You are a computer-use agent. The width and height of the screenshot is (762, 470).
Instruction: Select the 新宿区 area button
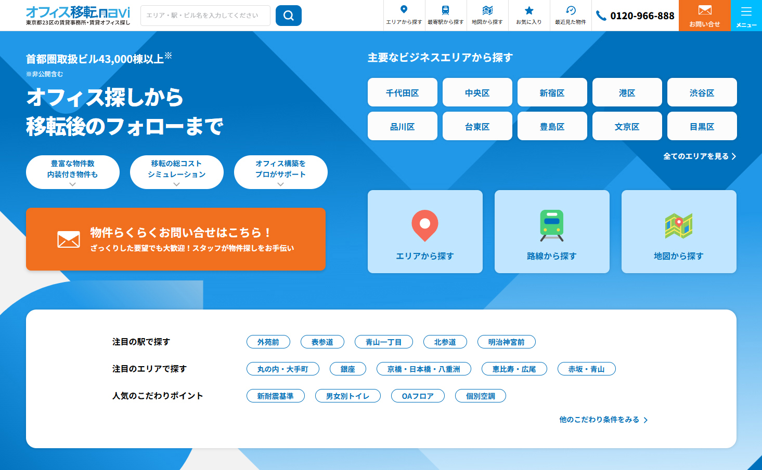[x=552, y=92]
